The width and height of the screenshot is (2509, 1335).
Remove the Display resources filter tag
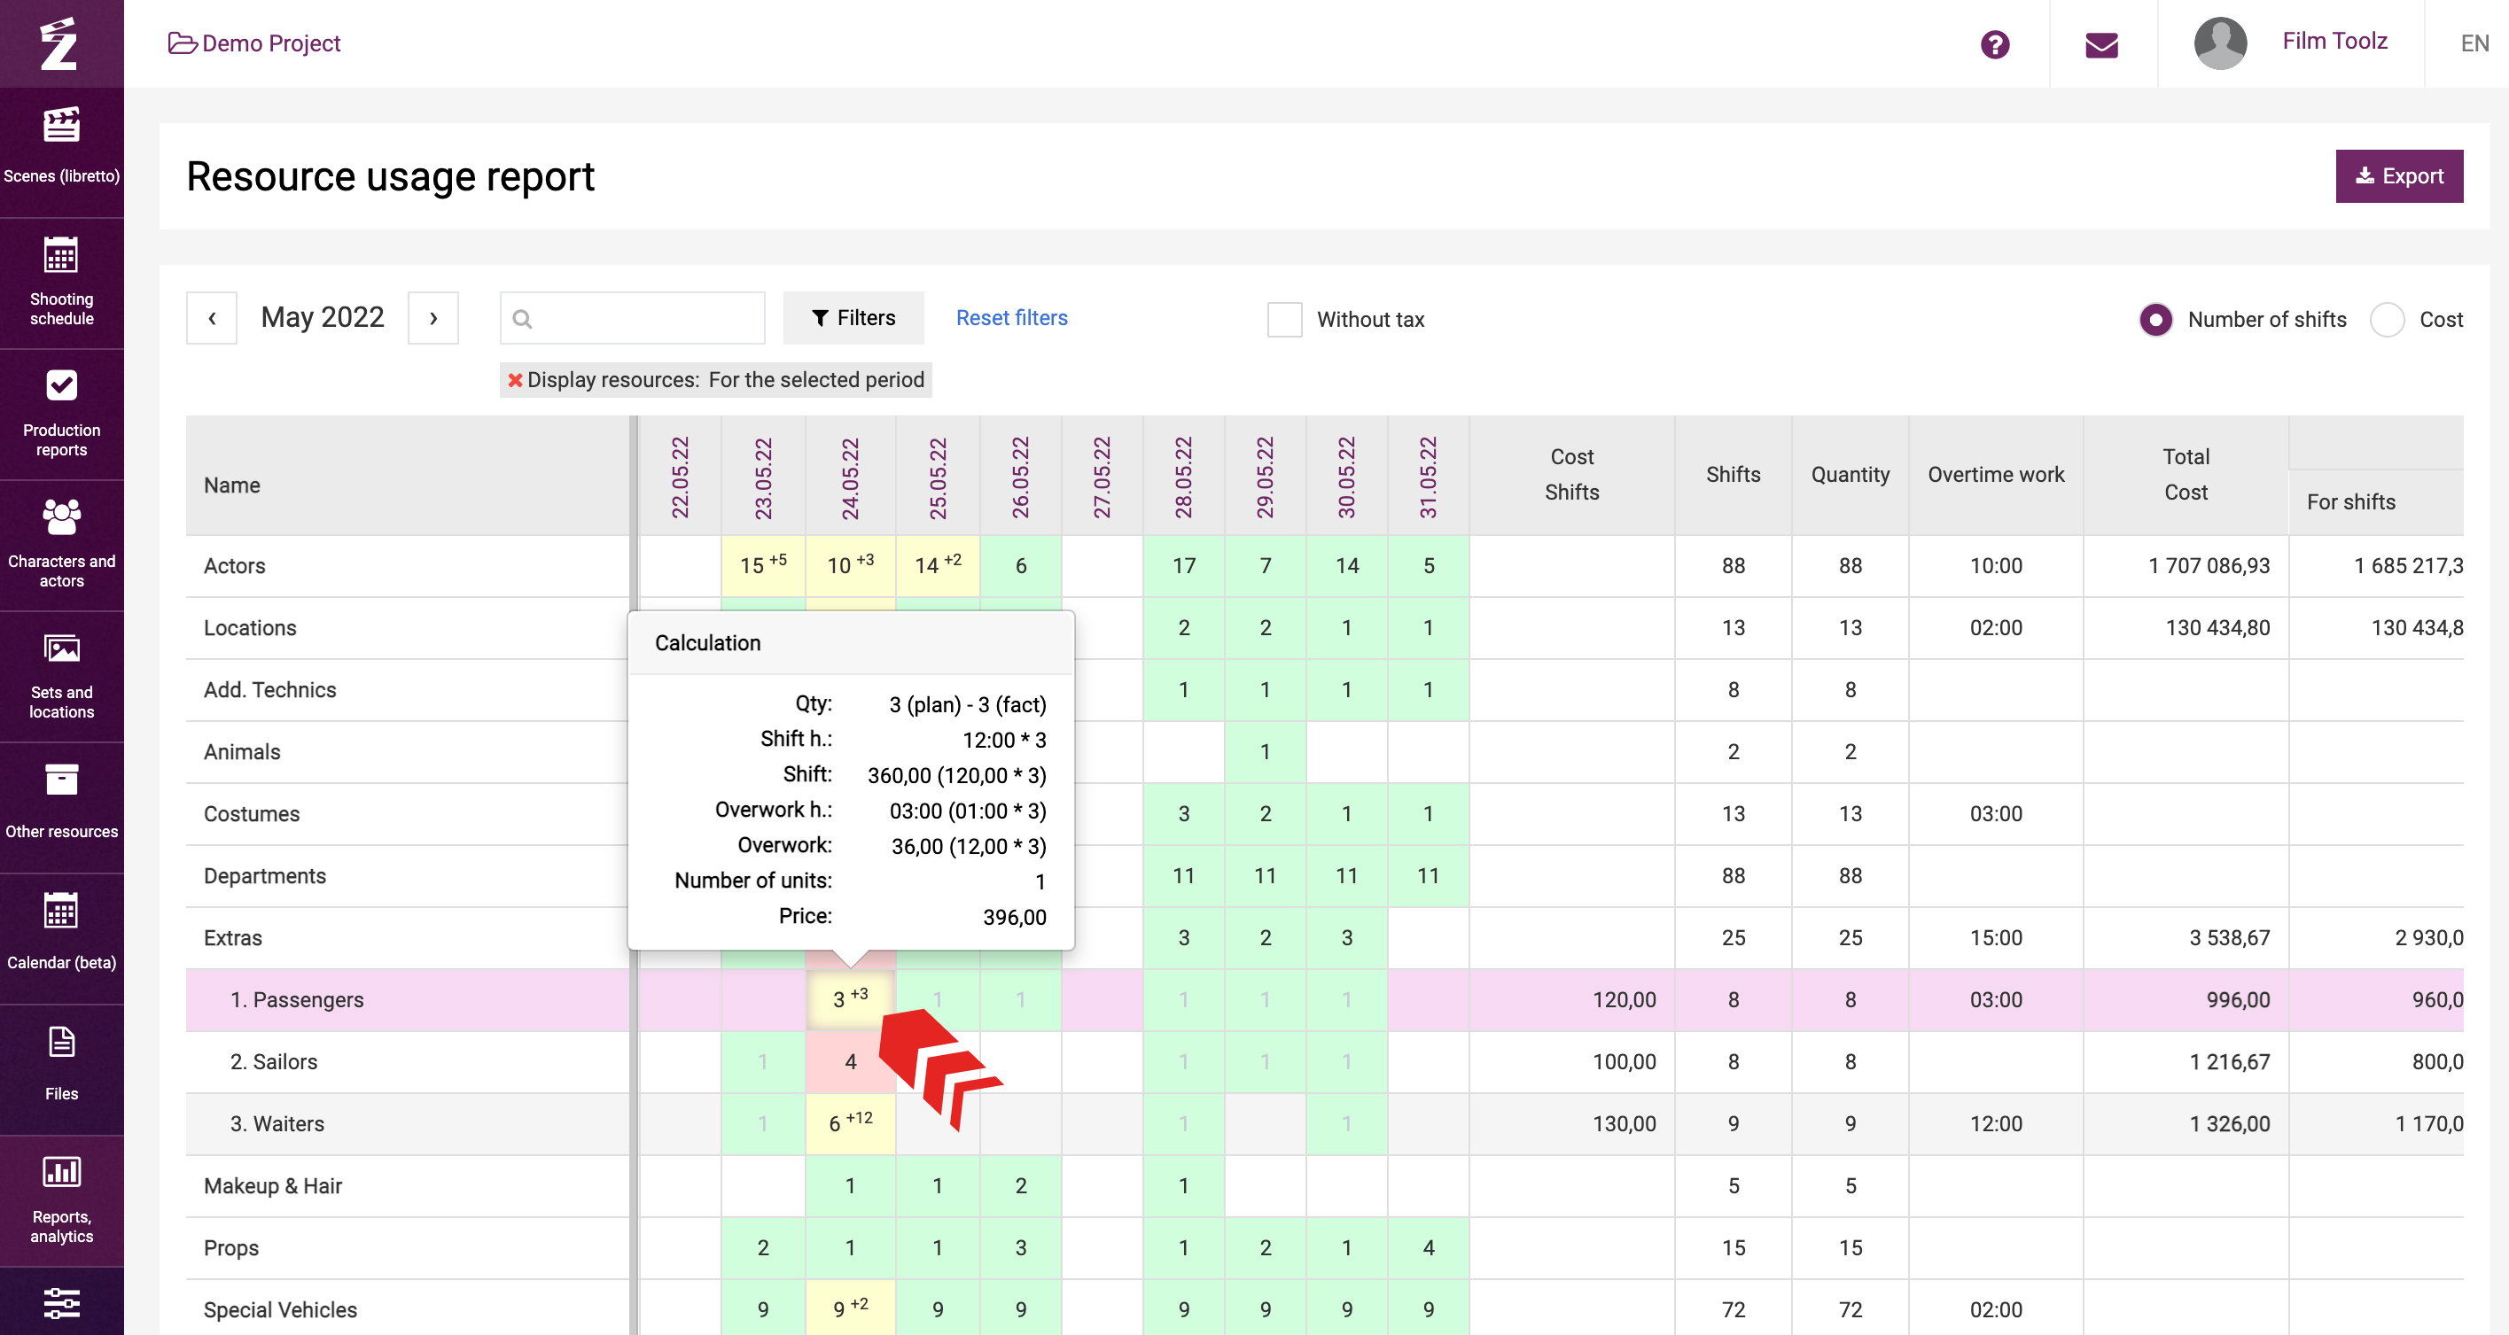(515, 380)
